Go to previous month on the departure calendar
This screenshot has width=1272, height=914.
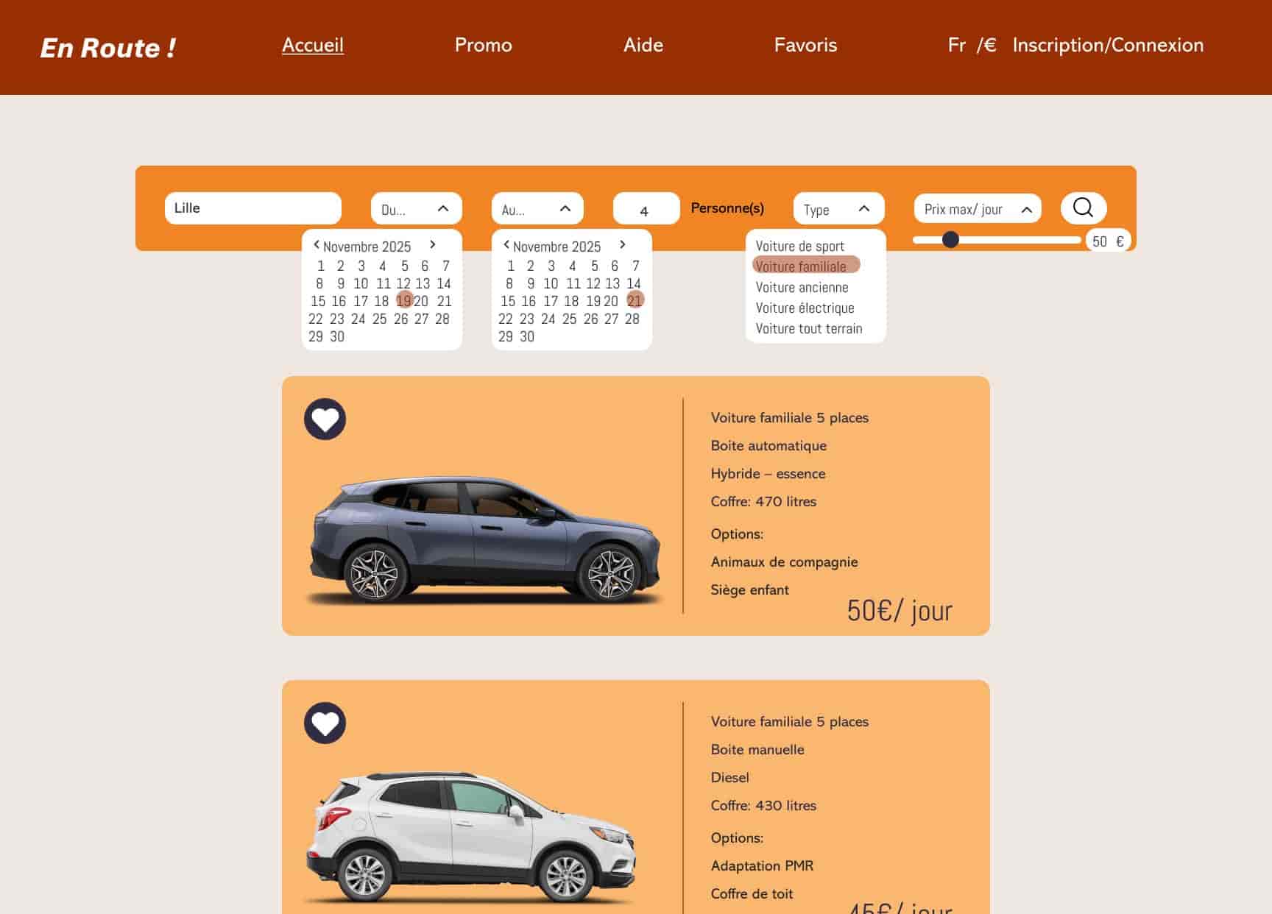click(318, 246)
